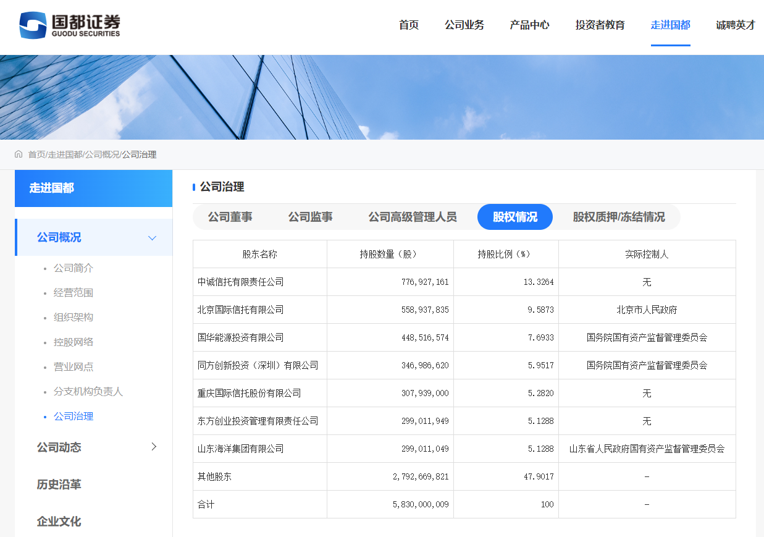Click 山东省人民政府国有资产监督管理委员会 cell
Image resolution: width=764 pixels, height=537 pixels.
tap(647, 449)
